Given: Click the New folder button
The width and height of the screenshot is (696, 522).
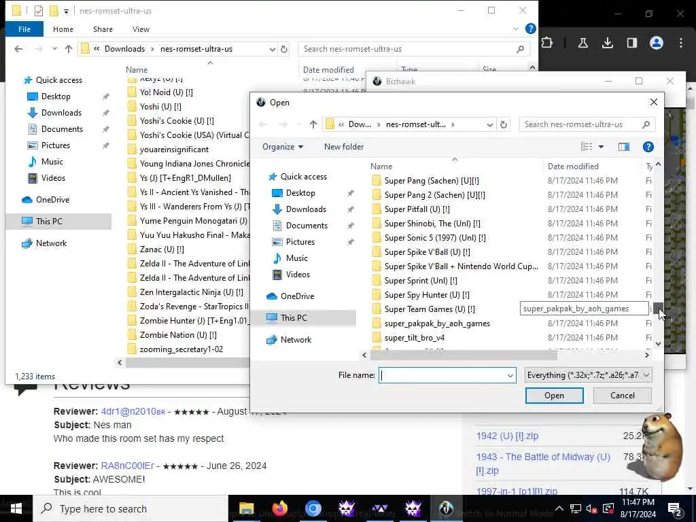Looking at the screenshot, I should click(343, 147).
